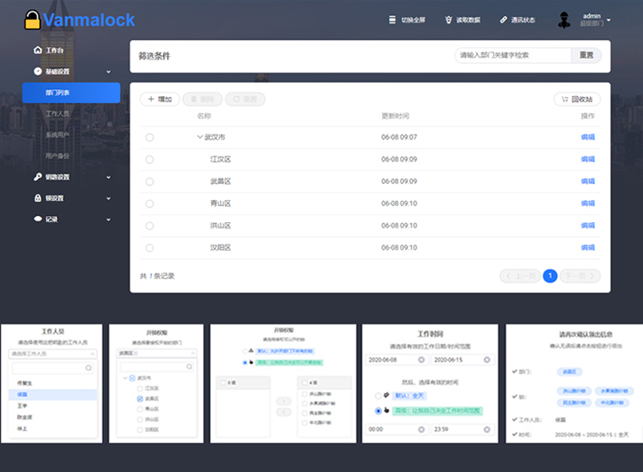This screenshot has height=472, width=643.
Task: Click the Vanmalock padlock logo
Action: 33,20
